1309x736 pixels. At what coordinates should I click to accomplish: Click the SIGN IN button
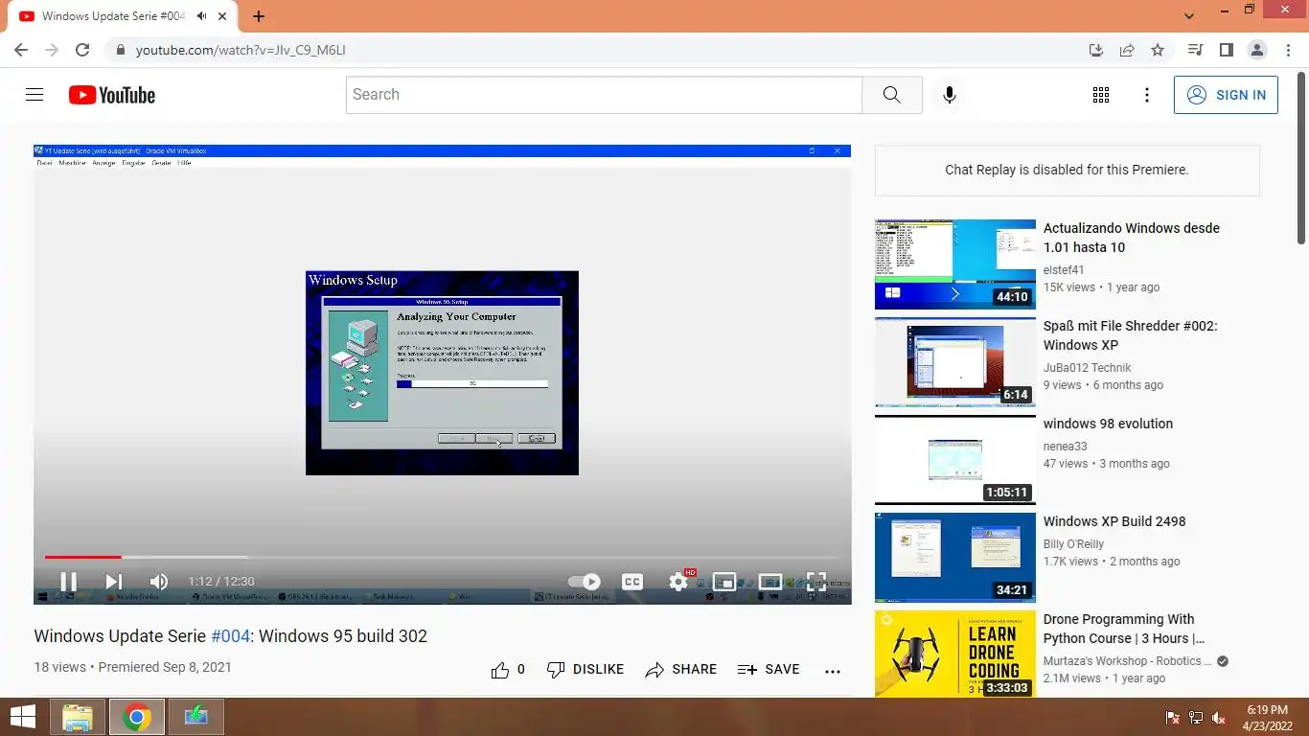pos(1226,95)
